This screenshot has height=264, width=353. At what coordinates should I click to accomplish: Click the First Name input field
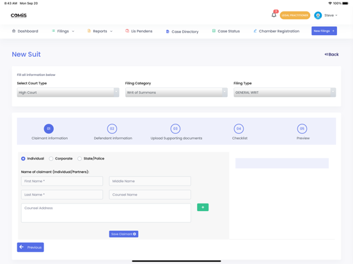tap(62, 181)
